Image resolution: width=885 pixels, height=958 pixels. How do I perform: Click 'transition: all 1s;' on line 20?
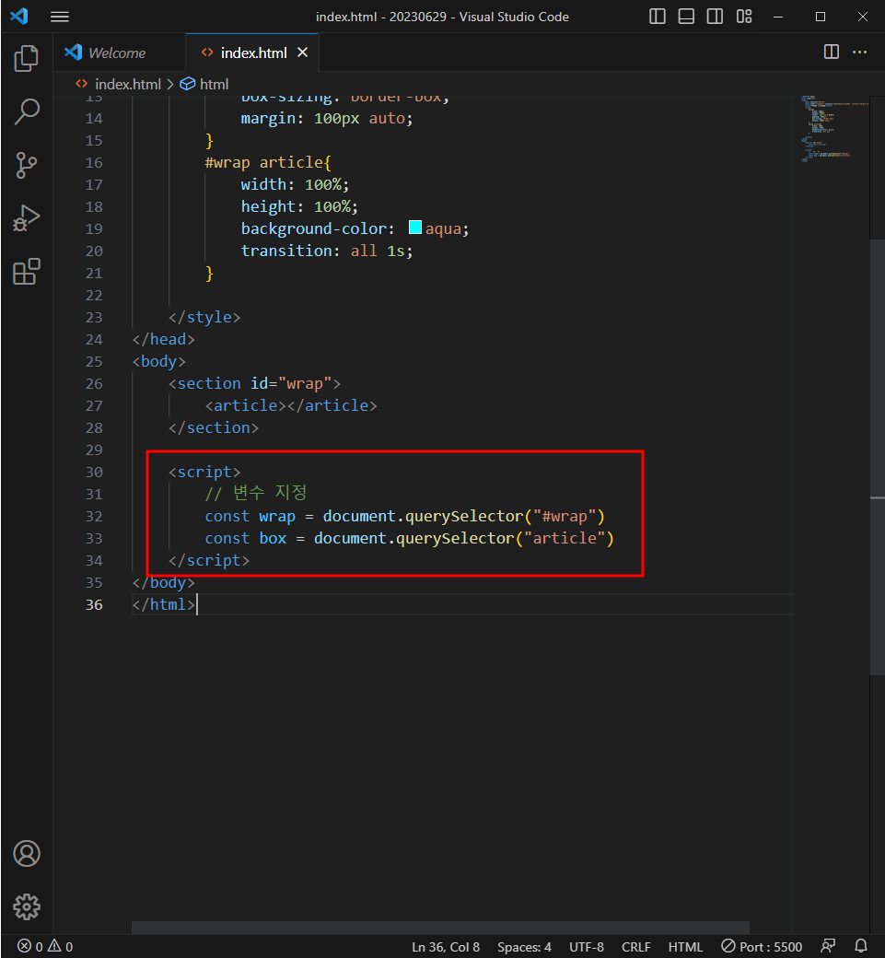coord(327,251)
